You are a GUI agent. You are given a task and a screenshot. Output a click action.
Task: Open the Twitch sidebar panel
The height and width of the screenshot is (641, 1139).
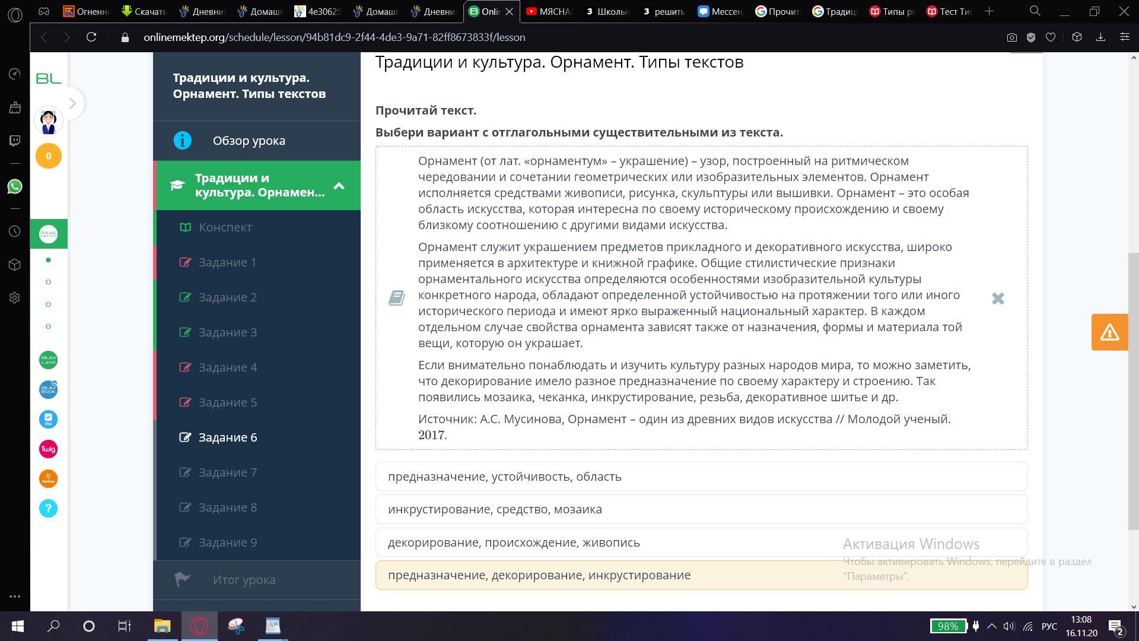[x=15, y=141]
